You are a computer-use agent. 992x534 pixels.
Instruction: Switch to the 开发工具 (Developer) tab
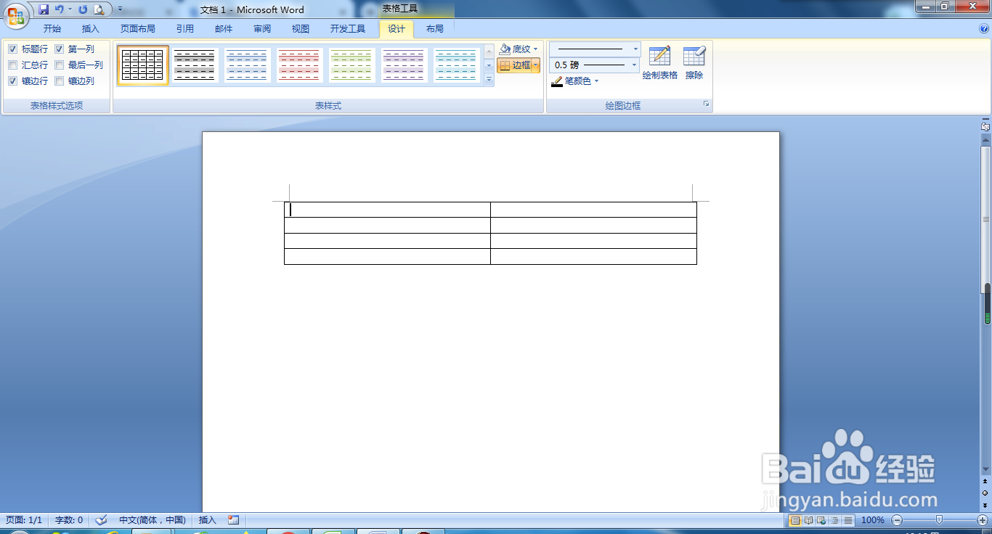coord(348,29)
